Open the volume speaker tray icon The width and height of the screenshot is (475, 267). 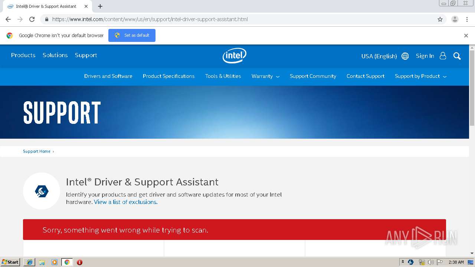[x=430, y=262]
